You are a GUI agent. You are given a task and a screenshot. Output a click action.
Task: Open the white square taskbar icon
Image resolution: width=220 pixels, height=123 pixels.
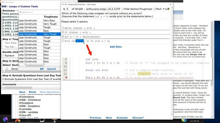(x=42, y=120)
